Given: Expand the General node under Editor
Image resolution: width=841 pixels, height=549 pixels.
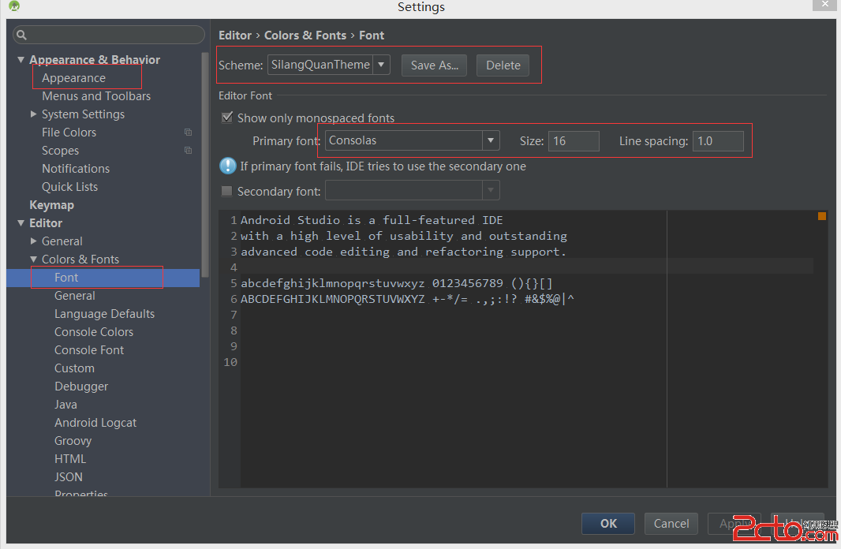Looking at the screenshot, I should click(33, 241).
